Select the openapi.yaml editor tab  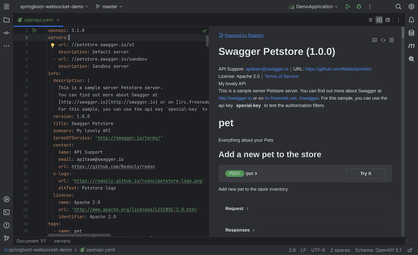[x=38, y=20]
